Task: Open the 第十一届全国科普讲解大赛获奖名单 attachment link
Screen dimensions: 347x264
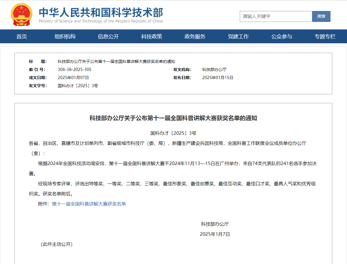Action: coord(89,204)
